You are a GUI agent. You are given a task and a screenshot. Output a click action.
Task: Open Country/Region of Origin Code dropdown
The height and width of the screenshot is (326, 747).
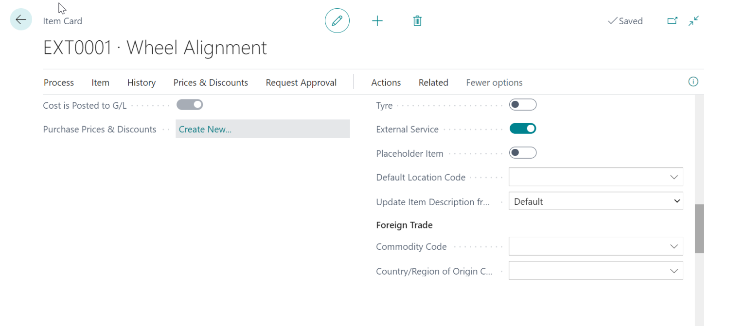[674, 271]
